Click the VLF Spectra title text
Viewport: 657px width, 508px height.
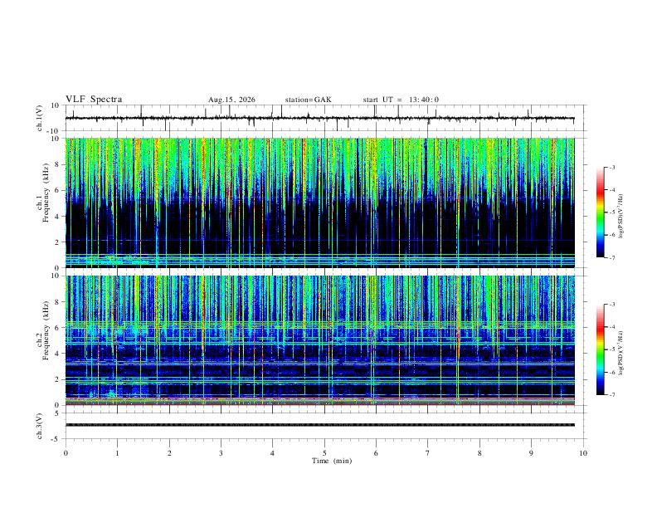(94, 100)
